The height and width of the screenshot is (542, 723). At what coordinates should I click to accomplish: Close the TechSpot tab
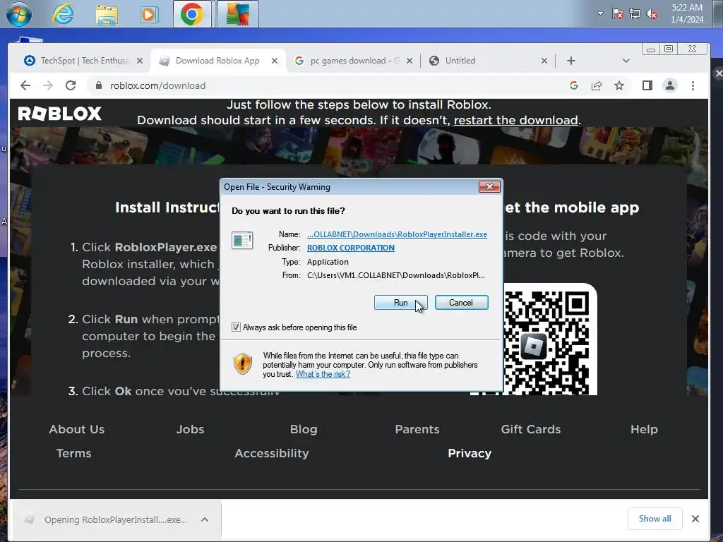[x=140, y=61]
